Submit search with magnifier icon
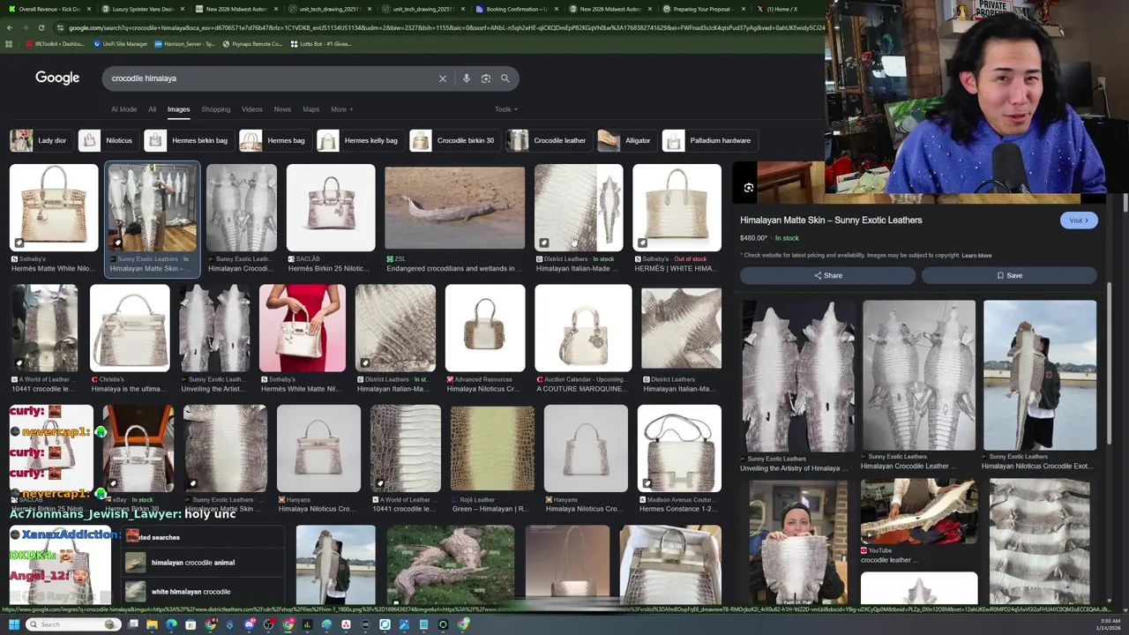 click(x=505, y=78)
